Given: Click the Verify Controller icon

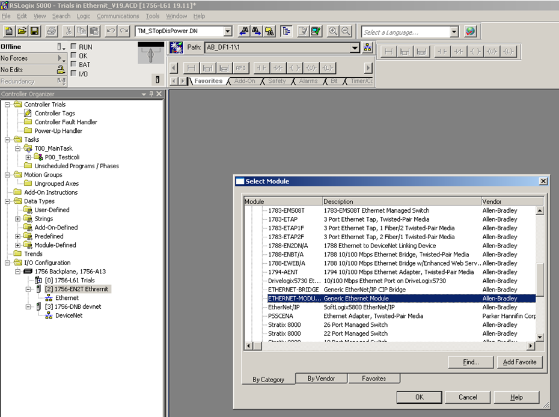Looking at the screenshot, I should [x=316, y=31].
